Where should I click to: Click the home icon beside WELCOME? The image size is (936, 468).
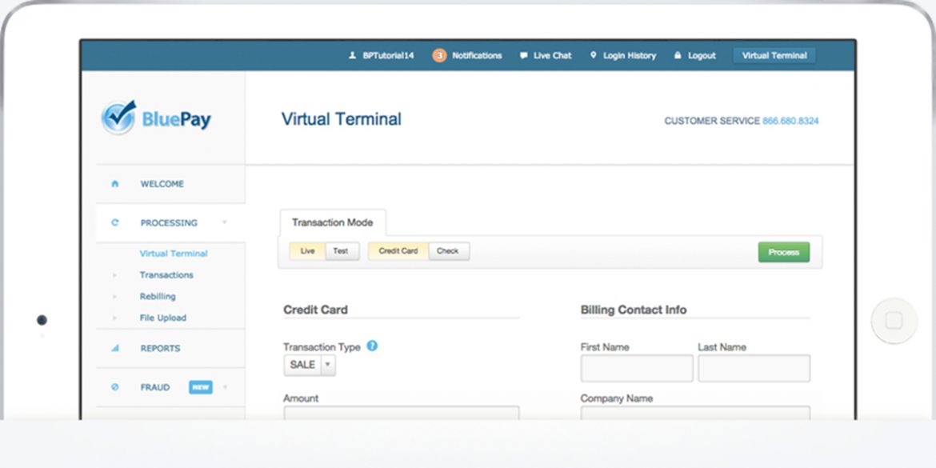tap(114, 183)
